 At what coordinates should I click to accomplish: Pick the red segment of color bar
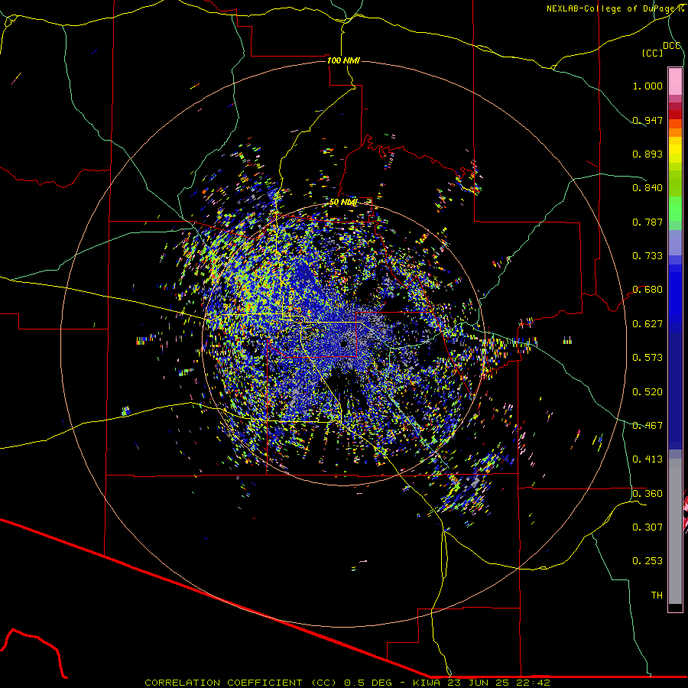pyautogui.click(x=675, y=115)
